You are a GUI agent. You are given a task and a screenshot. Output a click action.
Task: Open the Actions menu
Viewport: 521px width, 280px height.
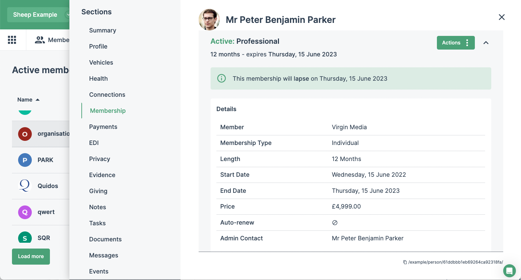[456, 43]
